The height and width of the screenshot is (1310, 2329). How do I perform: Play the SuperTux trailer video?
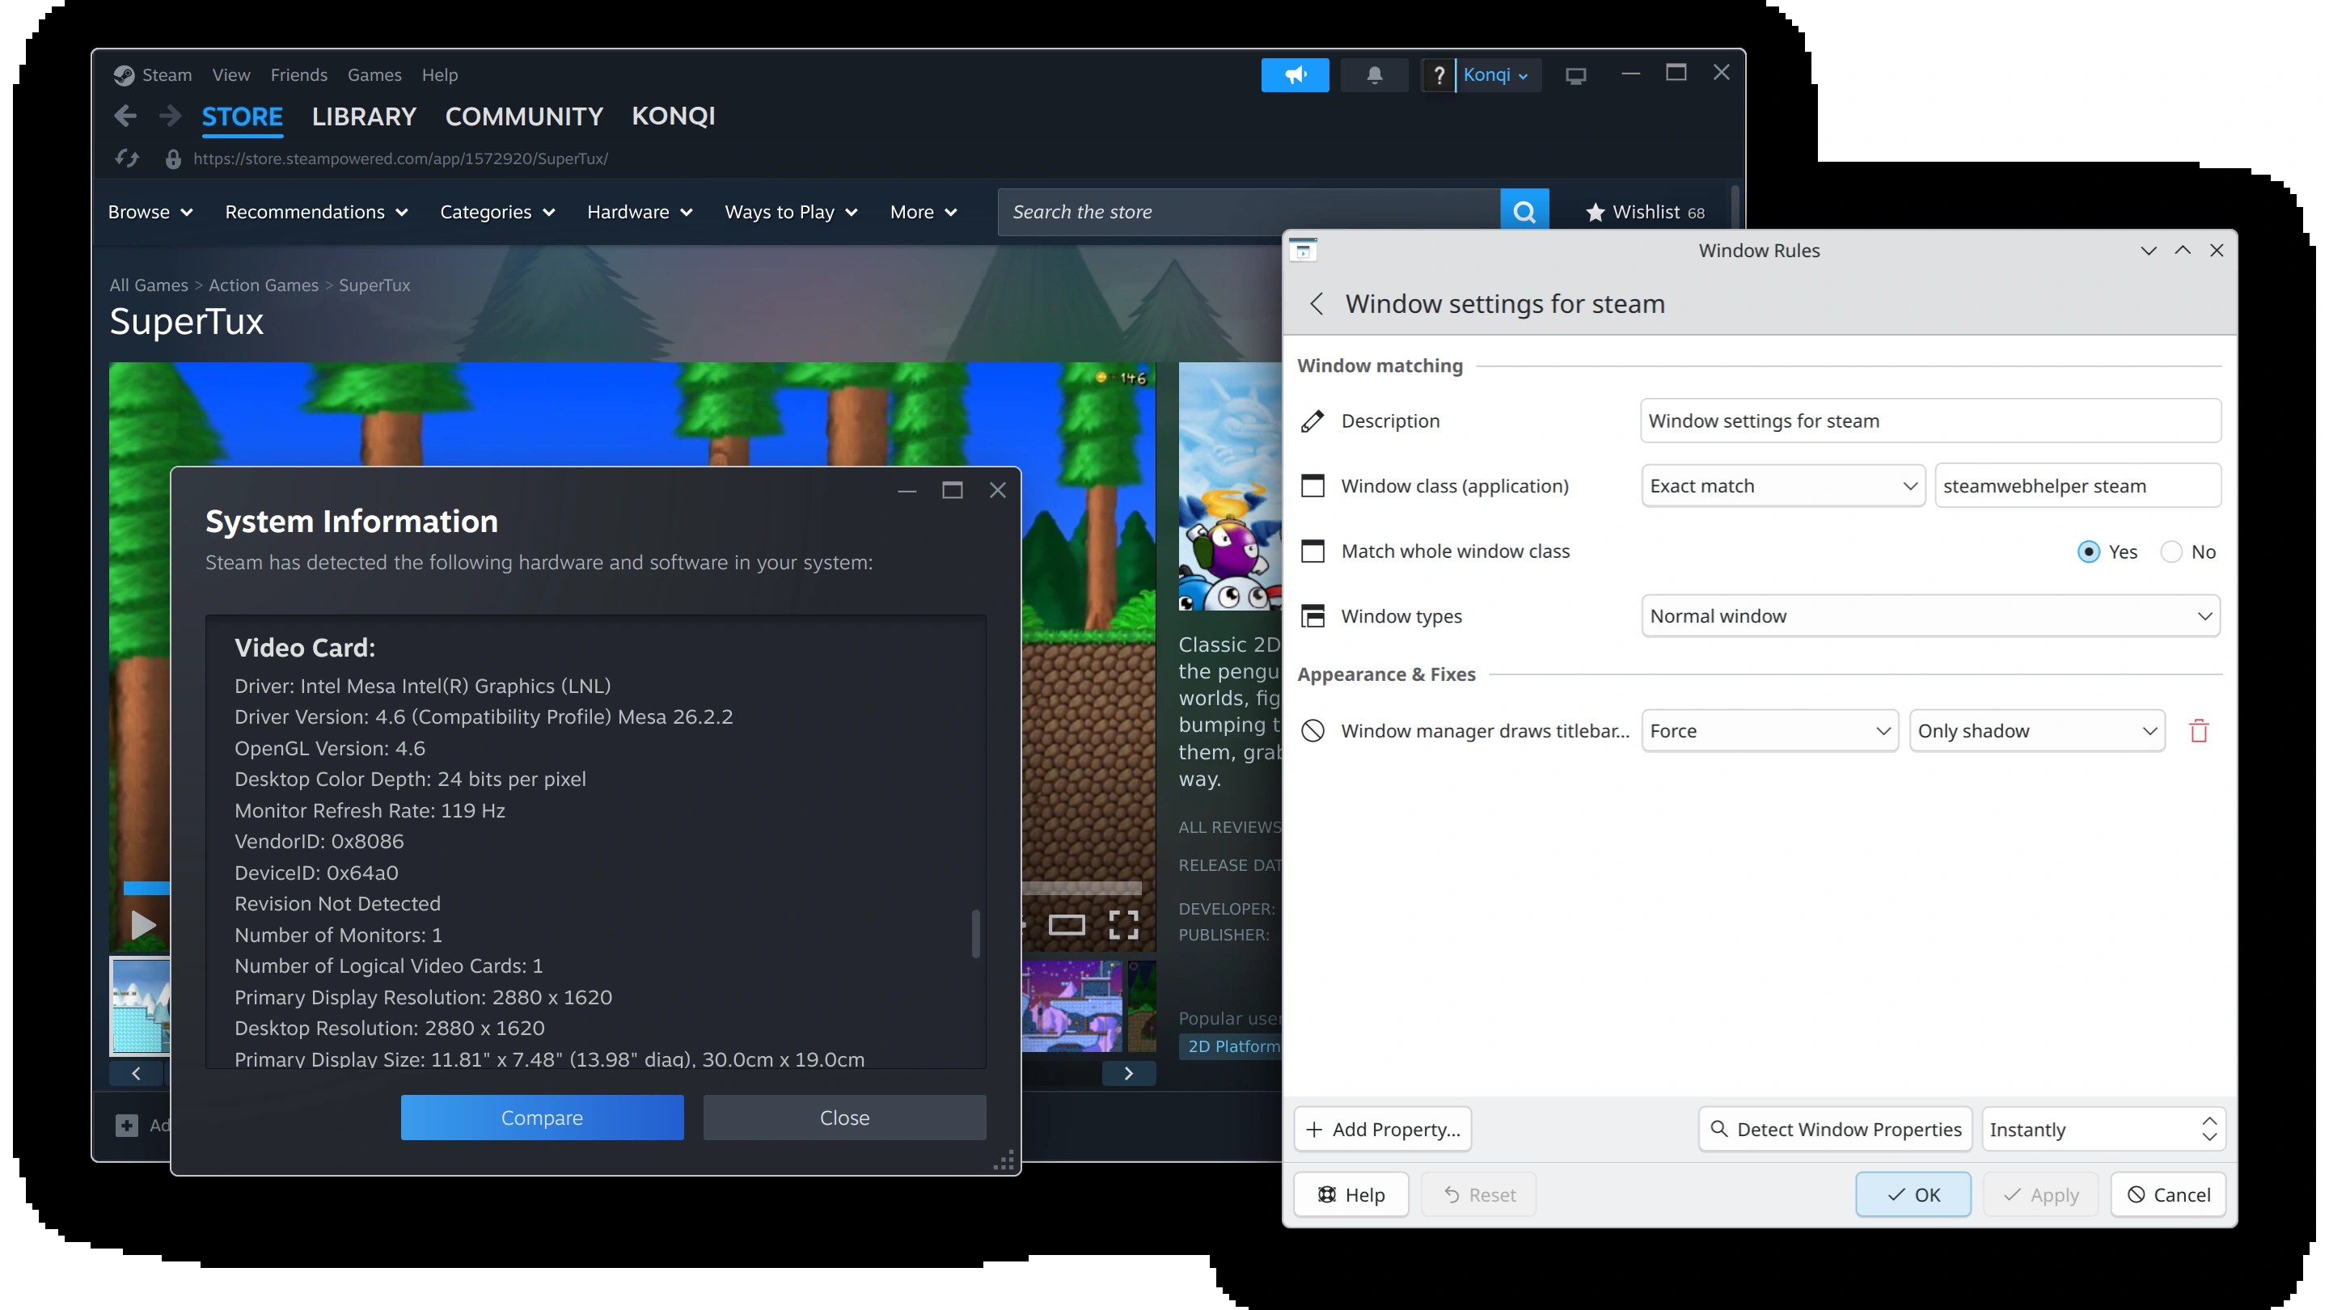pyautogui.click(x=143, y=925)
